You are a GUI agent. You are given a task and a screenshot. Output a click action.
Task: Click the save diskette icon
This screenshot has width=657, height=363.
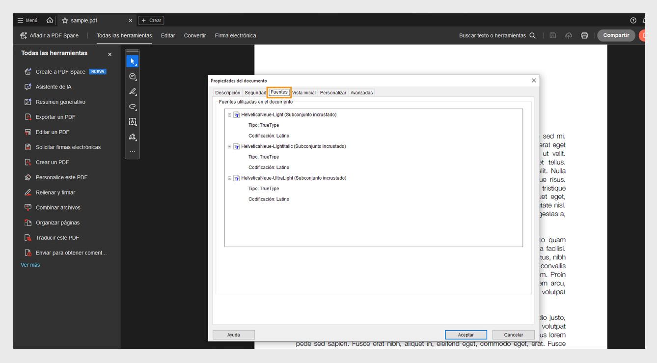(x=553, y=35)
